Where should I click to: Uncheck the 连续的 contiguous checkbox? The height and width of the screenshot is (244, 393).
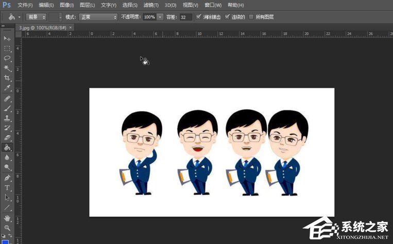pyautogui.click(x=227, y=17)
